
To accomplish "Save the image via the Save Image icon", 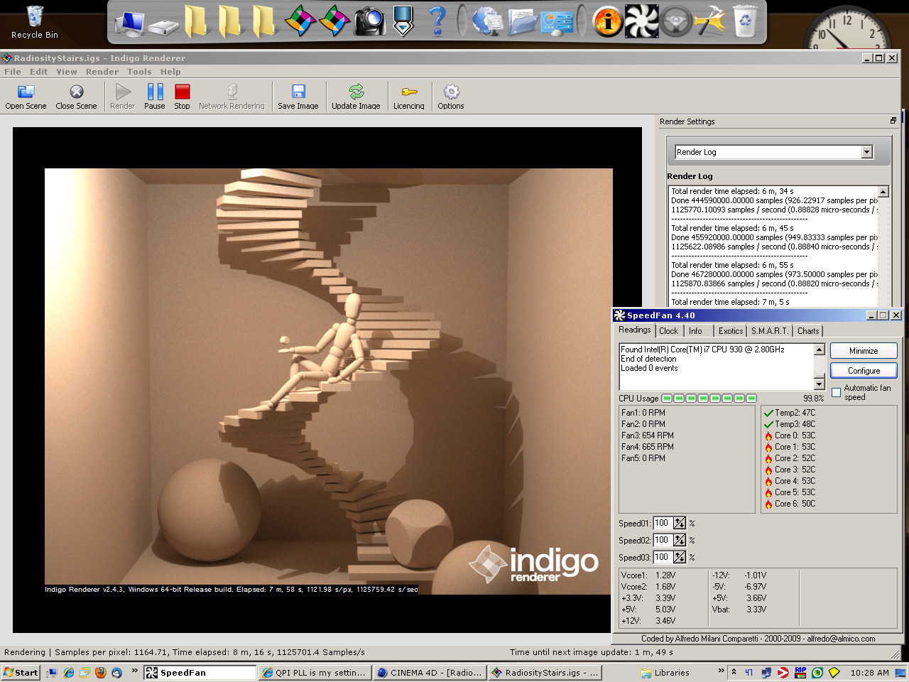I will (298, 92).
